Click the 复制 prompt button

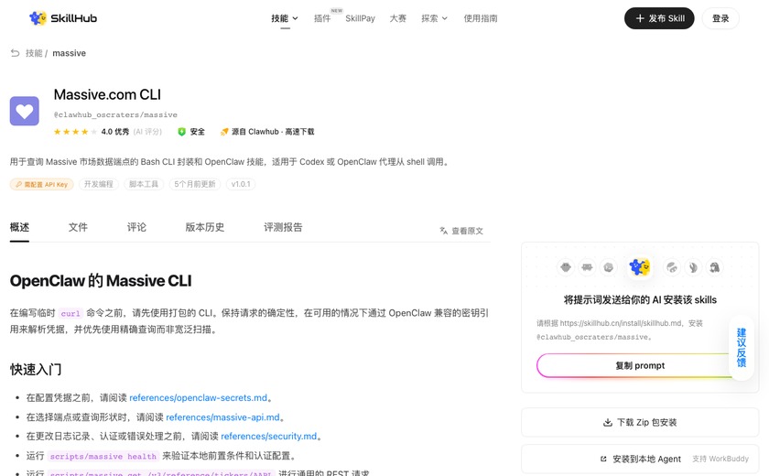click(640, 366)
